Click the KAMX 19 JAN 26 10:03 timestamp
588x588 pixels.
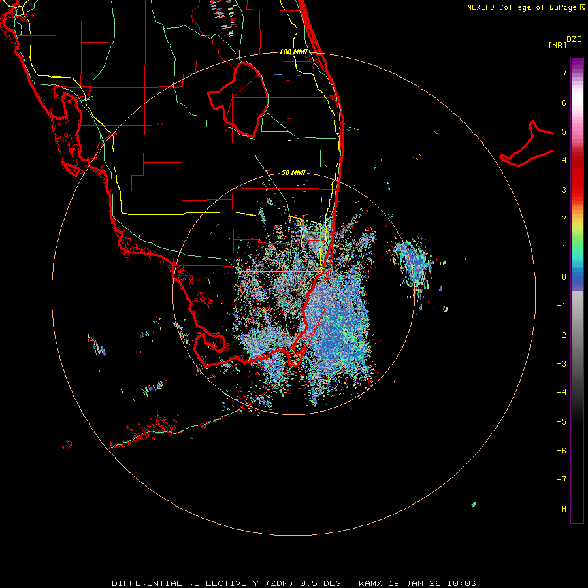coord(417,583)
